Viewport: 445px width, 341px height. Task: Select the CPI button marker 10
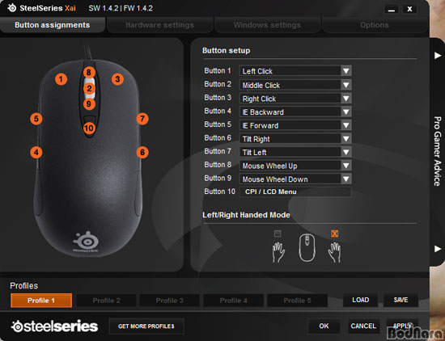(x=89, y=128)
